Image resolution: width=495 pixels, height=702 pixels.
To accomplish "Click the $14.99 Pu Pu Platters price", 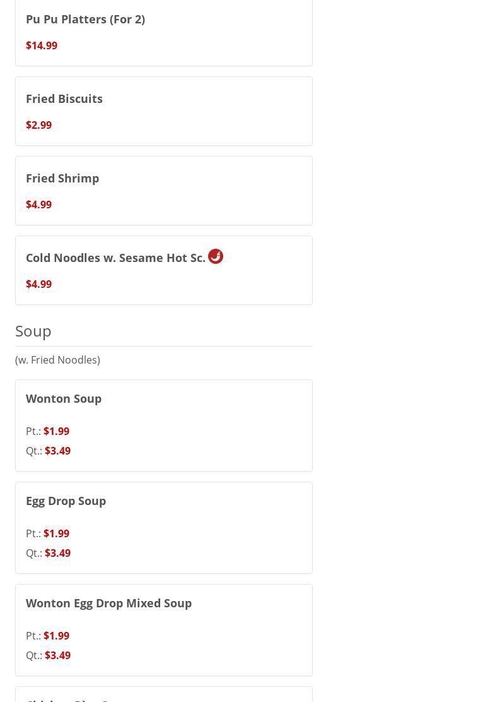I will click(42, 45).
